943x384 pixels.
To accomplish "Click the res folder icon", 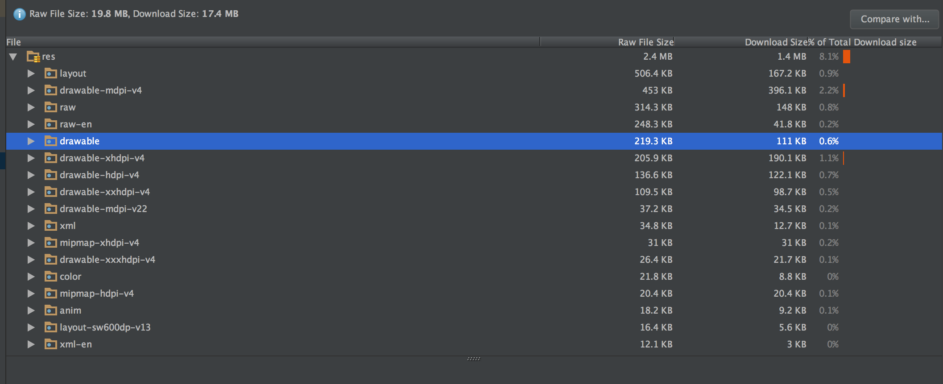I will (33, 57).
